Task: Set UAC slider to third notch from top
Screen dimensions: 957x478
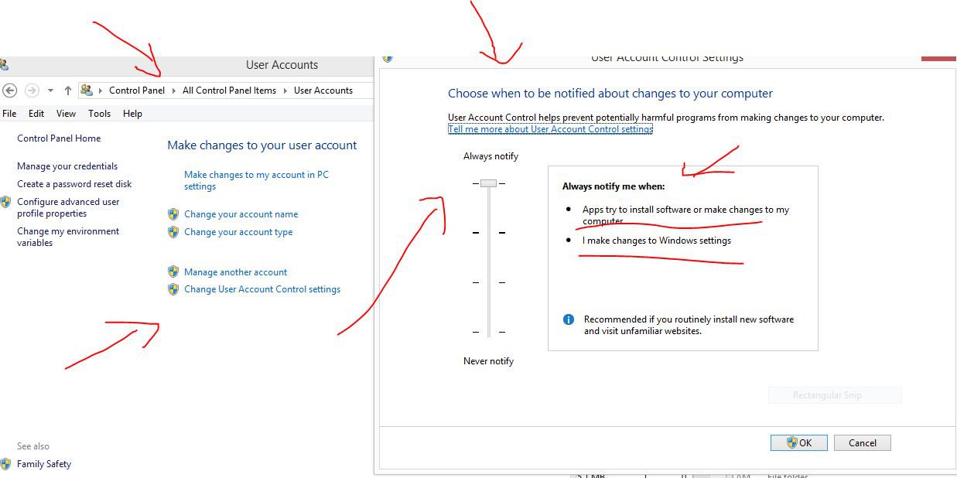Action: pos(488,282)
